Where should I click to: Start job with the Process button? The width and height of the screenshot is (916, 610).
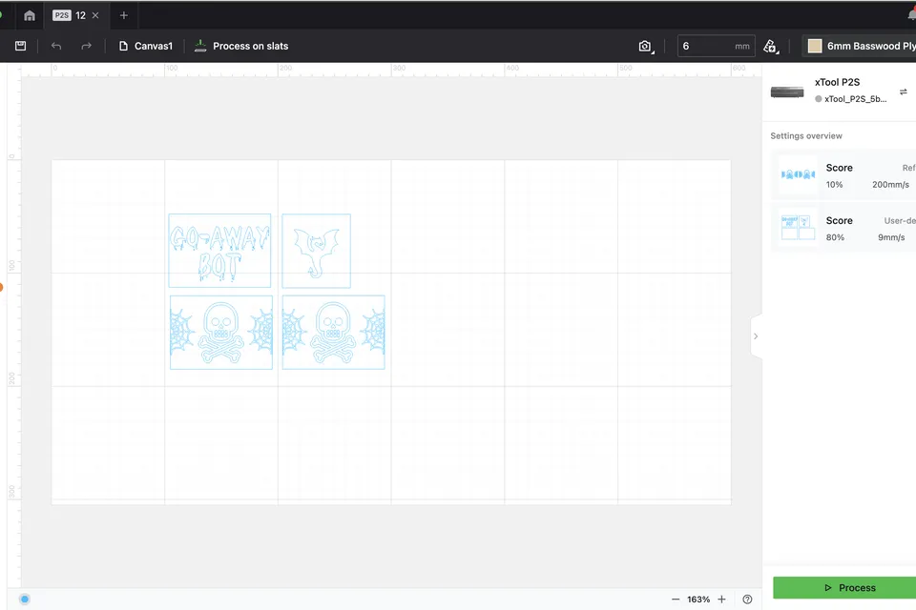[x=844, y=588]
